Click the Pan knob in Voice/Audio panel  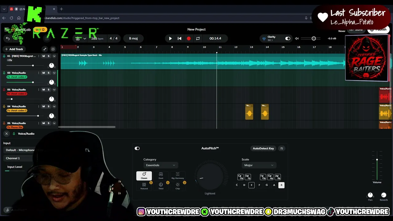pyautogui.click(x=370, y=195)
